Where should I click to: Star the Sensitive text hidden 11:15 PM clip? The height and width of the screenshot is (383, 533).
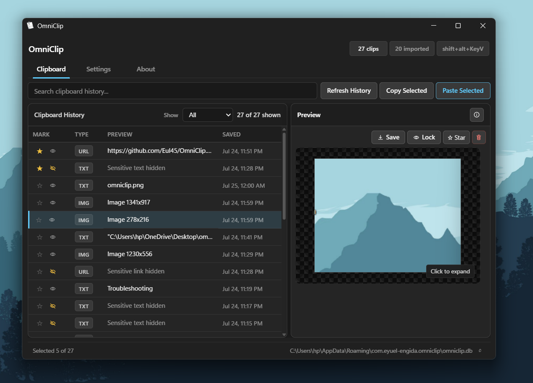[x=40, y=323]
